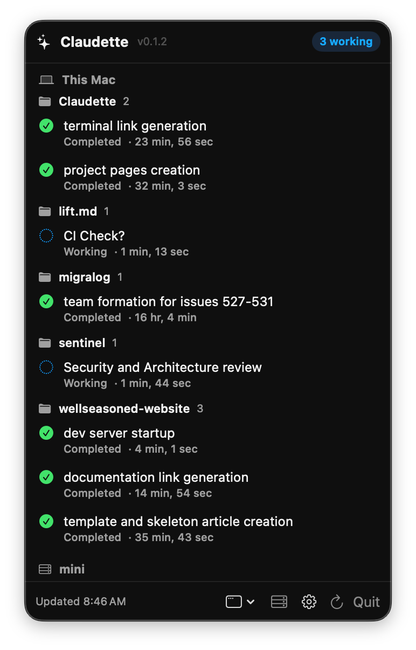416x650 pixels.
Task: Collapse the Claudette project folder
Action: pos(84,101)
